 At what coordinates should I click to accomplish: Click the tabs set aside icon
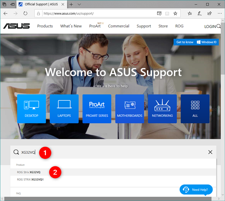[x=4, y=4]
